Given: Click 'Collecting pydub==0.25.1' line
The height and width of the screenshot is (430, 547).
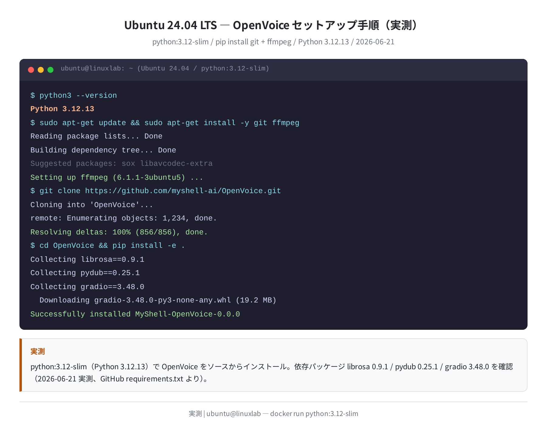Looking at the screenshot, I should [x=85, y=273].
